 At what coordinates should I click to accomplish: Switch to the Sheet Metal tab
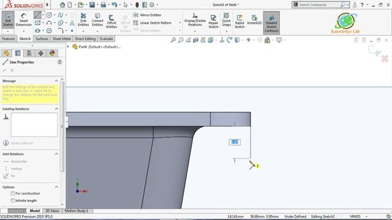61,38
